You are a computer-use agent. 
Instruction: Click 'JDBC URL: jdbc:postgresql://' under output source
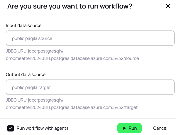[x=35, y=100]
